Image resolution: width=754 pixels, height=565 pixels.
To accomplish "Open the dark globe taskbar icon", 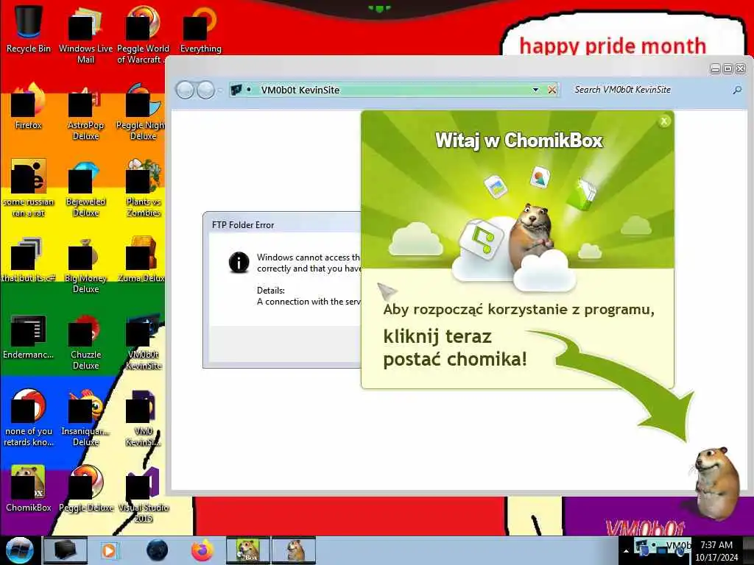I will tap(158, 550).
